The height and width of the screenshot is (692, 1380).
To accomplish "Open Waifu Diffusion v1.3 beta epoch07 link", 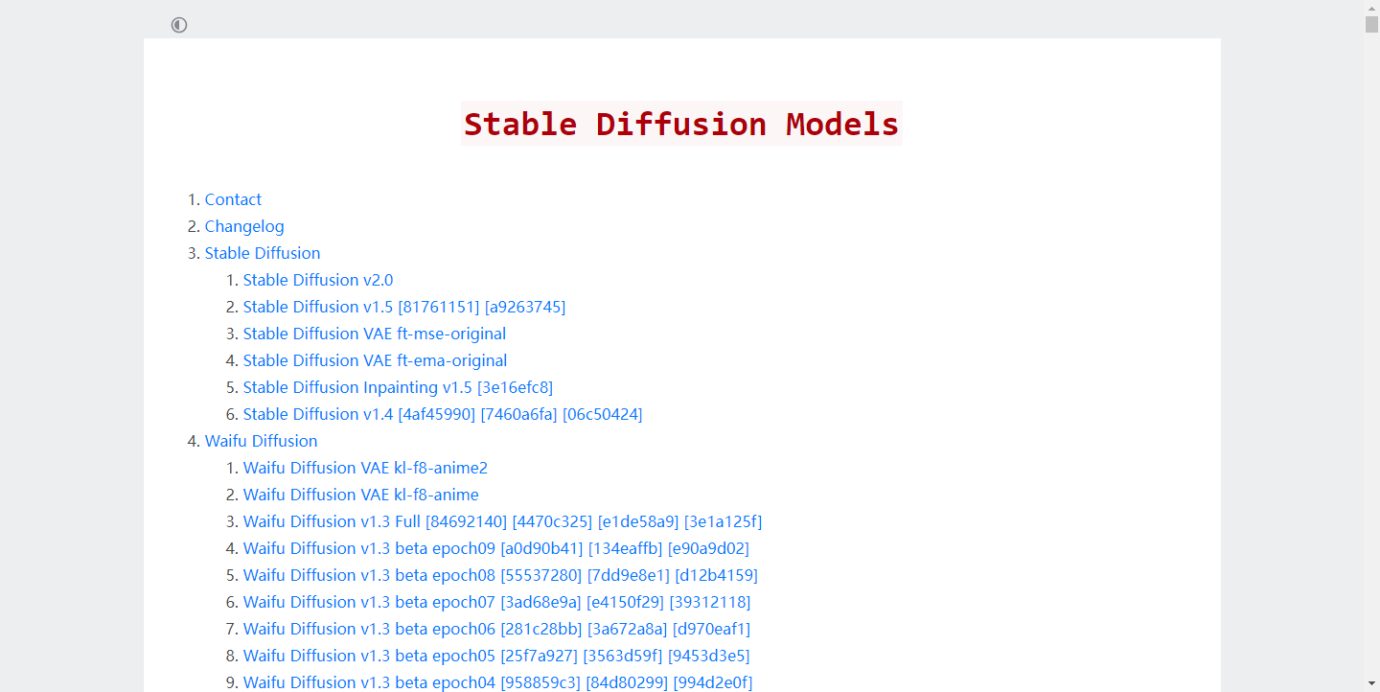I will [497, 602].
